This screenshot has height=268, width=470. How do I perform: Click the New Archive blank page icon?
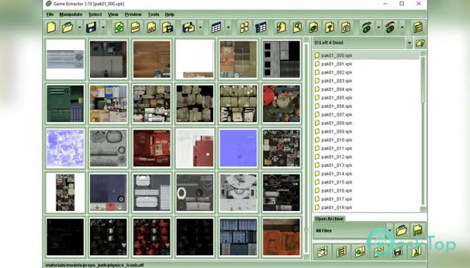click(51, 27)
